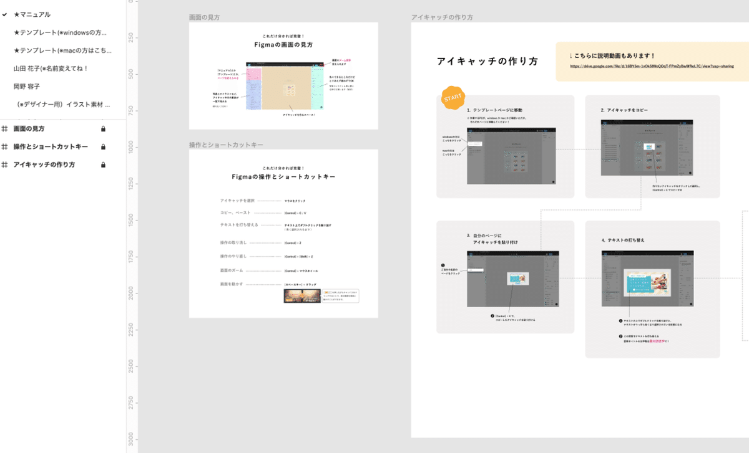
Task: Click the Figmaの操作とショートカットキー heading
Action: (283, 177)
